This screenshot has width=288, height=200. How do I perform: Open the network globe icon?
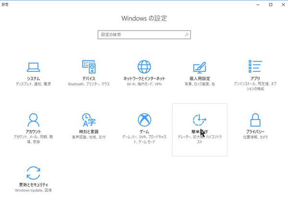click(144, 67)
